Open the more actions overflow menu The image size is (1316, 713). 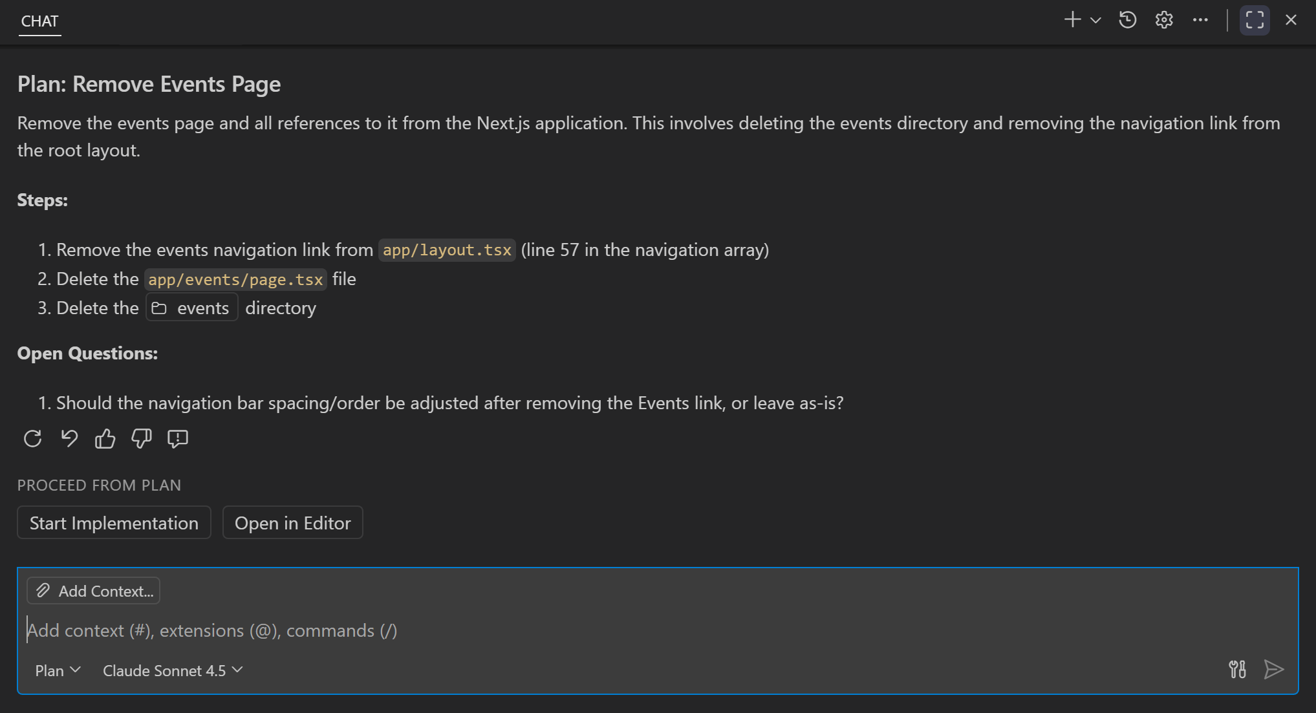point(1200,20)
